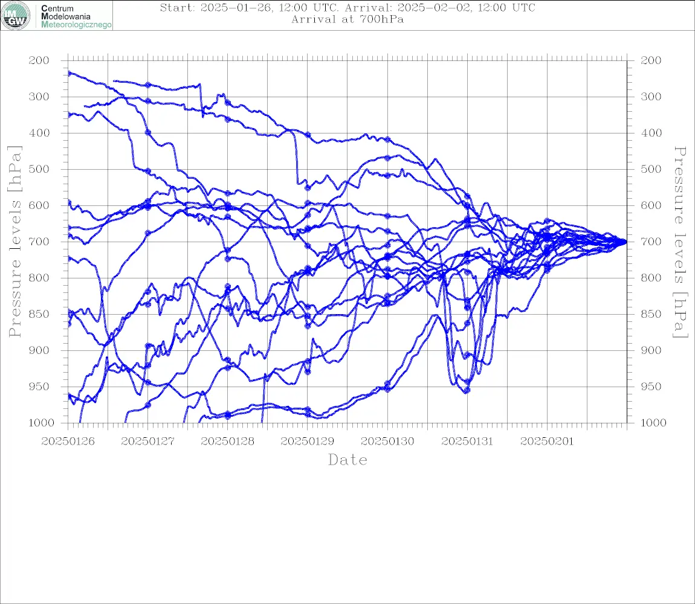Click the left axis 1000 label
The width and height of the screenshot is (695, 604).
coord(41,423)
